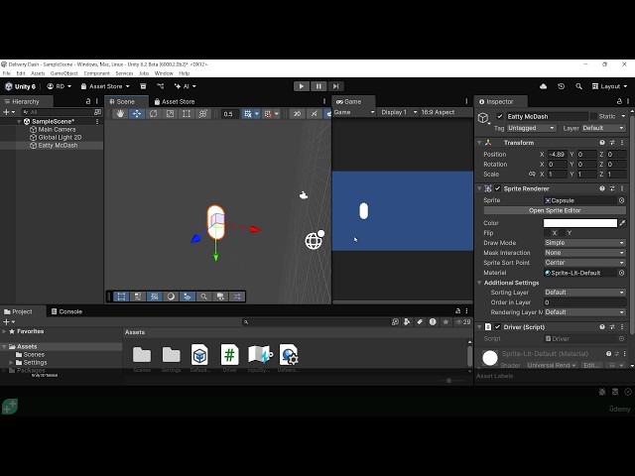The height and width of the screenshot is (476, 635).
Task: Click the Edit shader button
Action: [x=591, y=366]
